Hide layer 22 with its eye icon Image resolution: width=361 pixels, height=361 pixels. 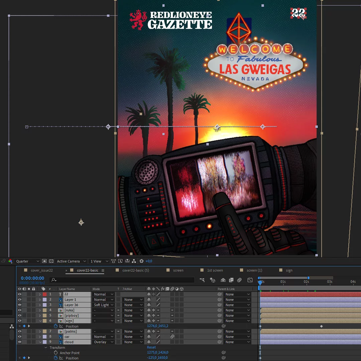point(20,294)
